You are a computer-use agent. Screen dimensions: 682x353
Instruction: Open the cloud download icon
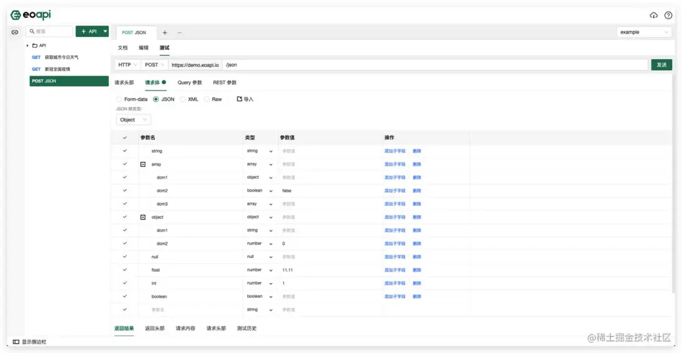[x=653, y=15]
